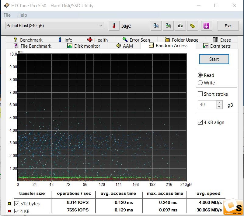Close the HD Tune Pro window
Viewport: 244px width, 216px height.
[234, 5]
